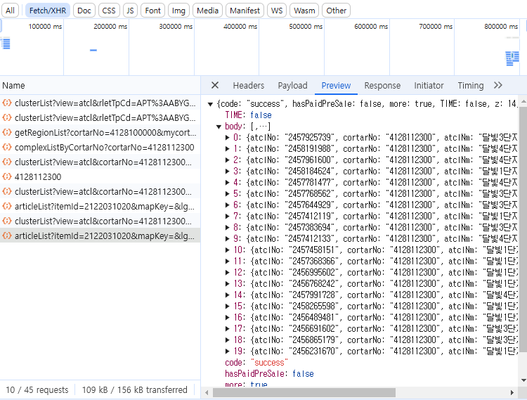Expand body item 17 atclNo 2456691602
Image resolution: width=527 pixels, height=400 pixels.
228,329
